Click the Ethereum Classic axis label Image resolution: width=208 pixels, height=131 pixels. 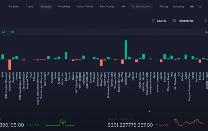point(168,81)
